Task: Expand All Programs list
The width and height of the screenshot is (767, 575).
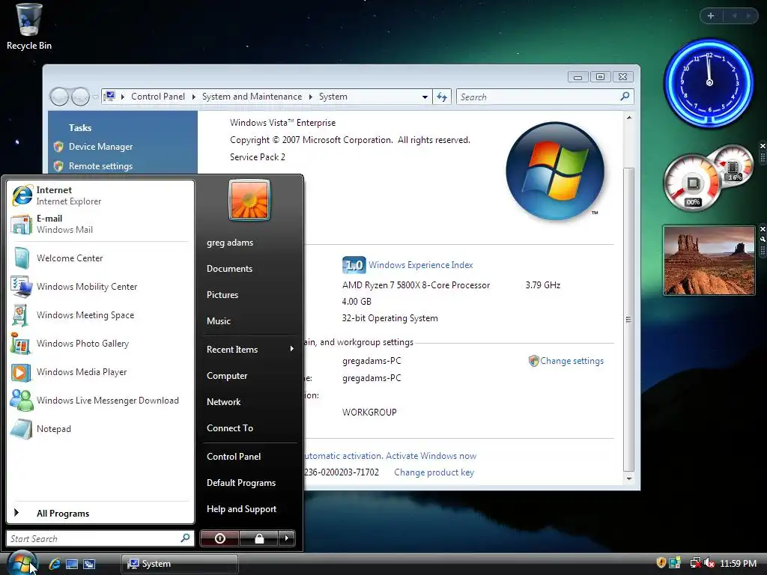Action: pyautogui.click(x=100, y=513)
